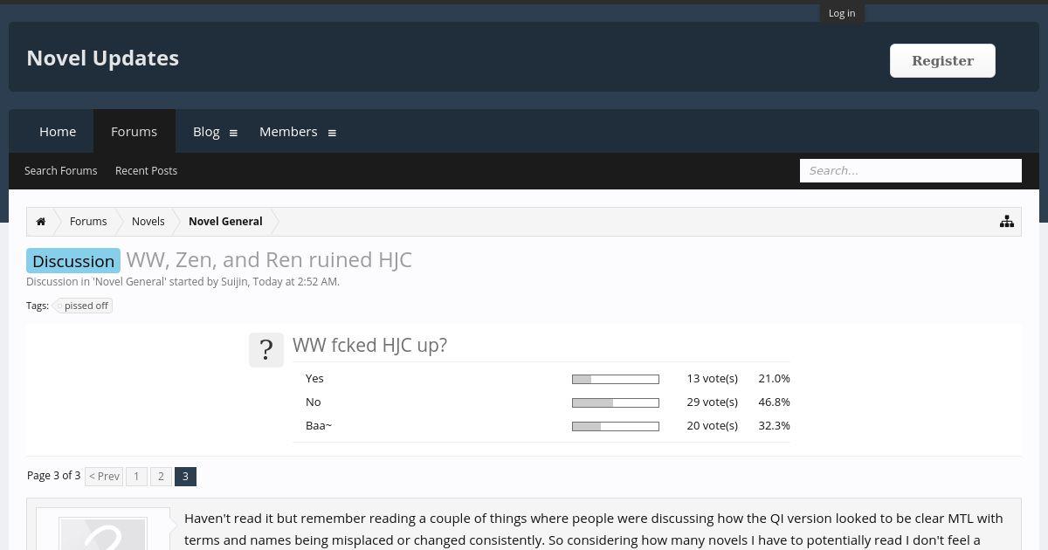
Task: Click the Baa~ vote result bar
Action: pos(616,426)
